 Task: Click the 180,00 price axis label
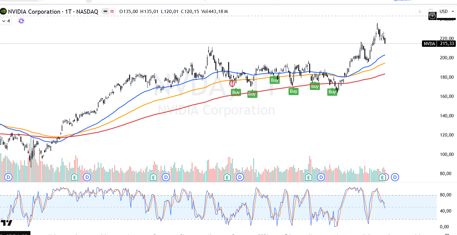coord(447,77)
